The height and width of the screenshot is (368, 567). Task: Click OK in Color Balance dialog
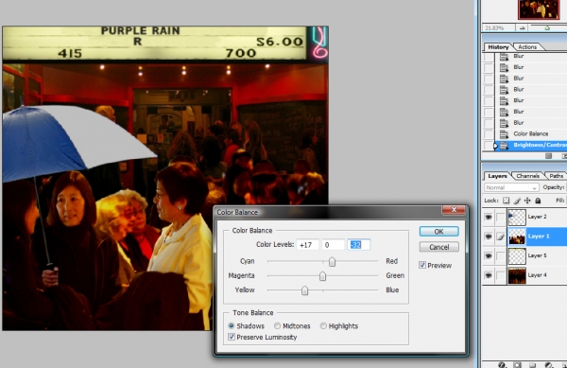(x=439, y=232)
